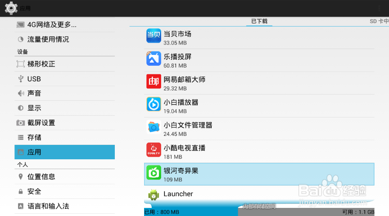Click the 33.05 MB size text
Viewport: 389px width, 216px height.
[x=175, y=43]
